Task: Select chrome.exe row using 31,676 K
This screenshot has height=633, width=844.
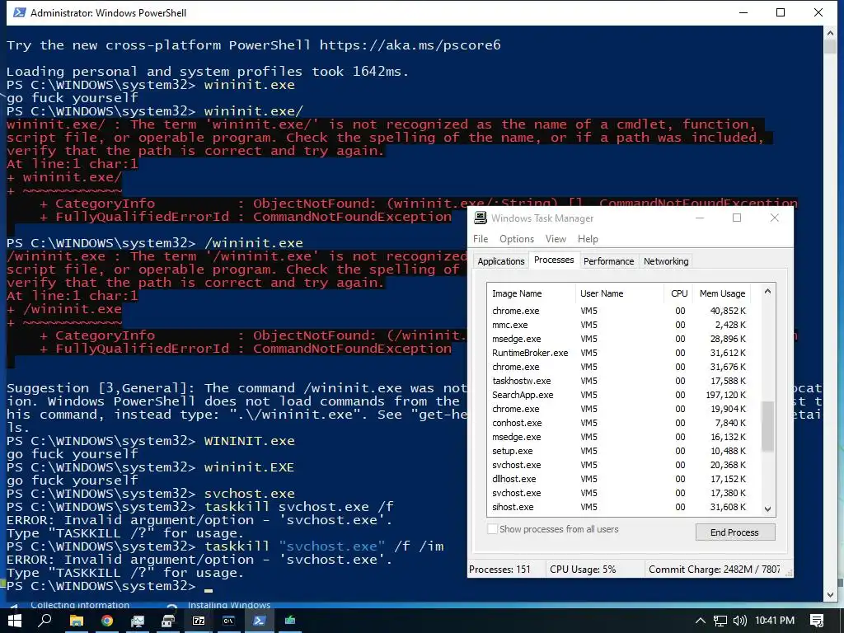Action: coord(623,367)
